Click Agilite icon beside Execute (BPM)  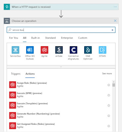tap(13, 95)
